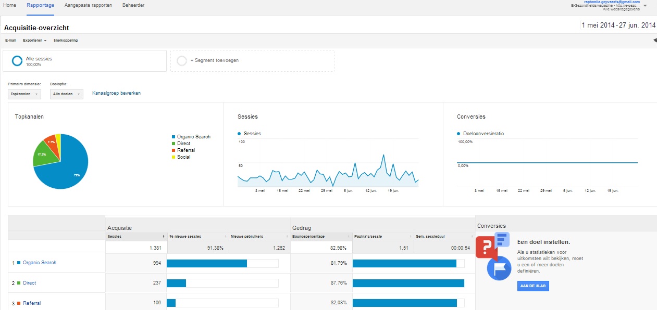
Task: Open the Alle doelen dropdown
Action: point(67,94)
